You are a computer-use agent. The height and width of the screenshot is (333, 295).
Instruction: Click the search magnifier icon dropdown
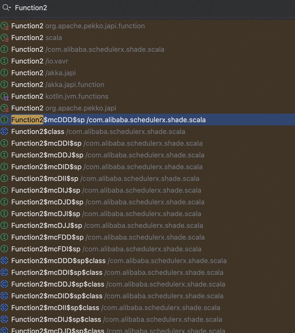point(6,8)
